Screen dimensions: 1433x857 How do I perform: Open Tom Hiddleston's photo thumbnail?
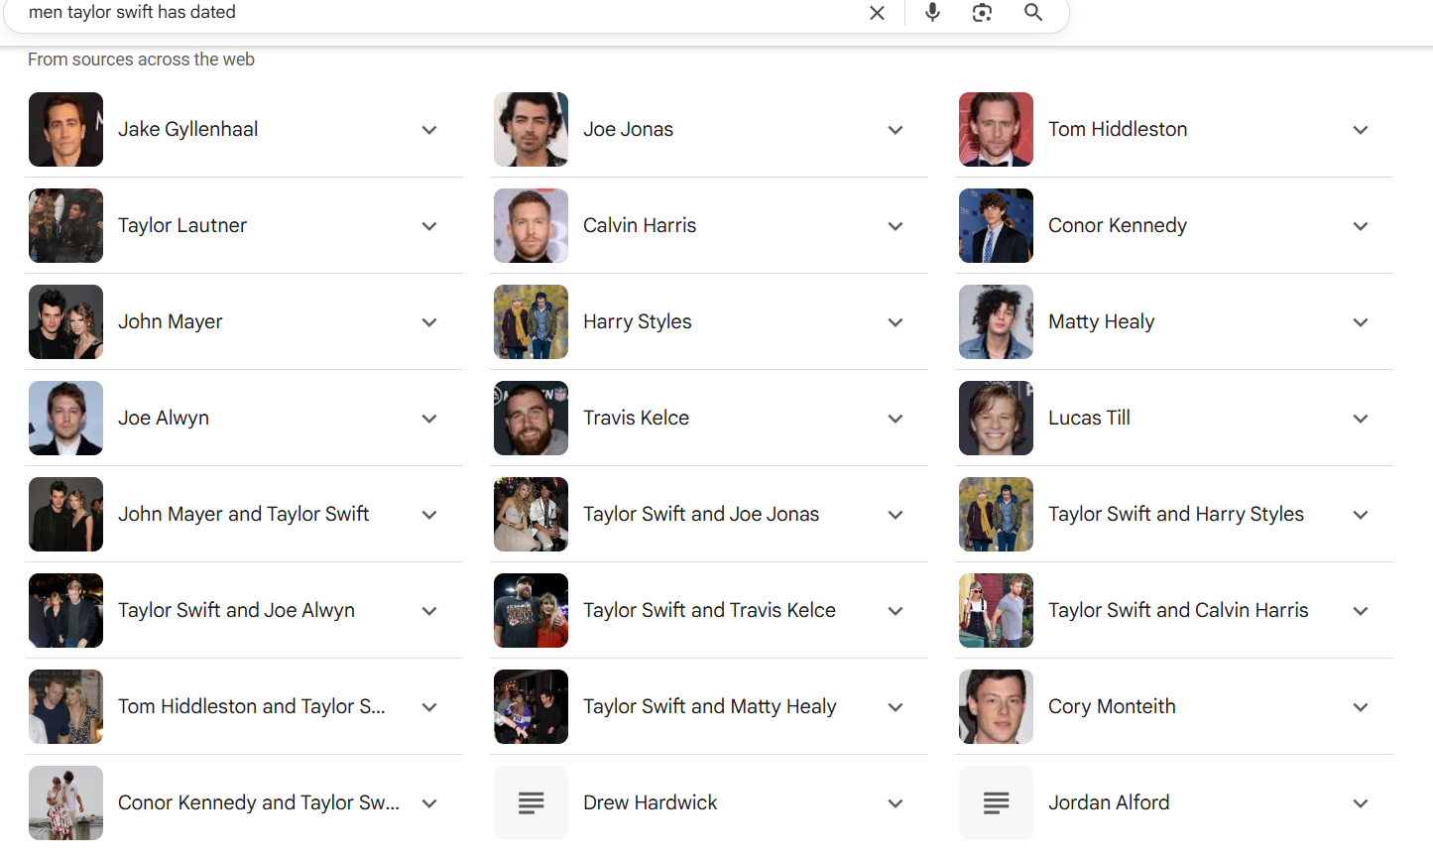click(996, 129)
